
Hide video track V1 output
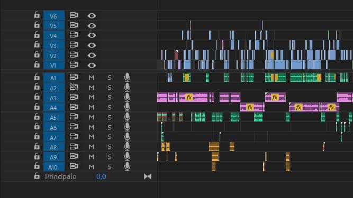[92, 65]
